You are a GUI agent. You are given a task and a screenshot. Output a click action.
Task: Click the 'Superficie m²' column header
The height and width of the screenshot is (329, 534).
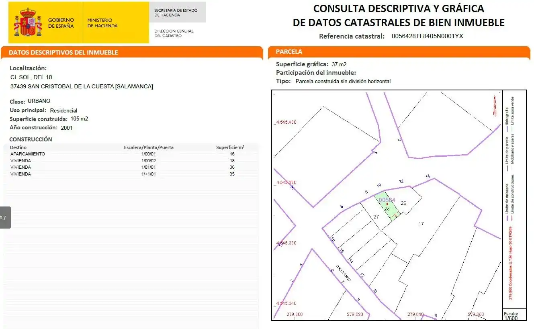click(x=230, y=147)
